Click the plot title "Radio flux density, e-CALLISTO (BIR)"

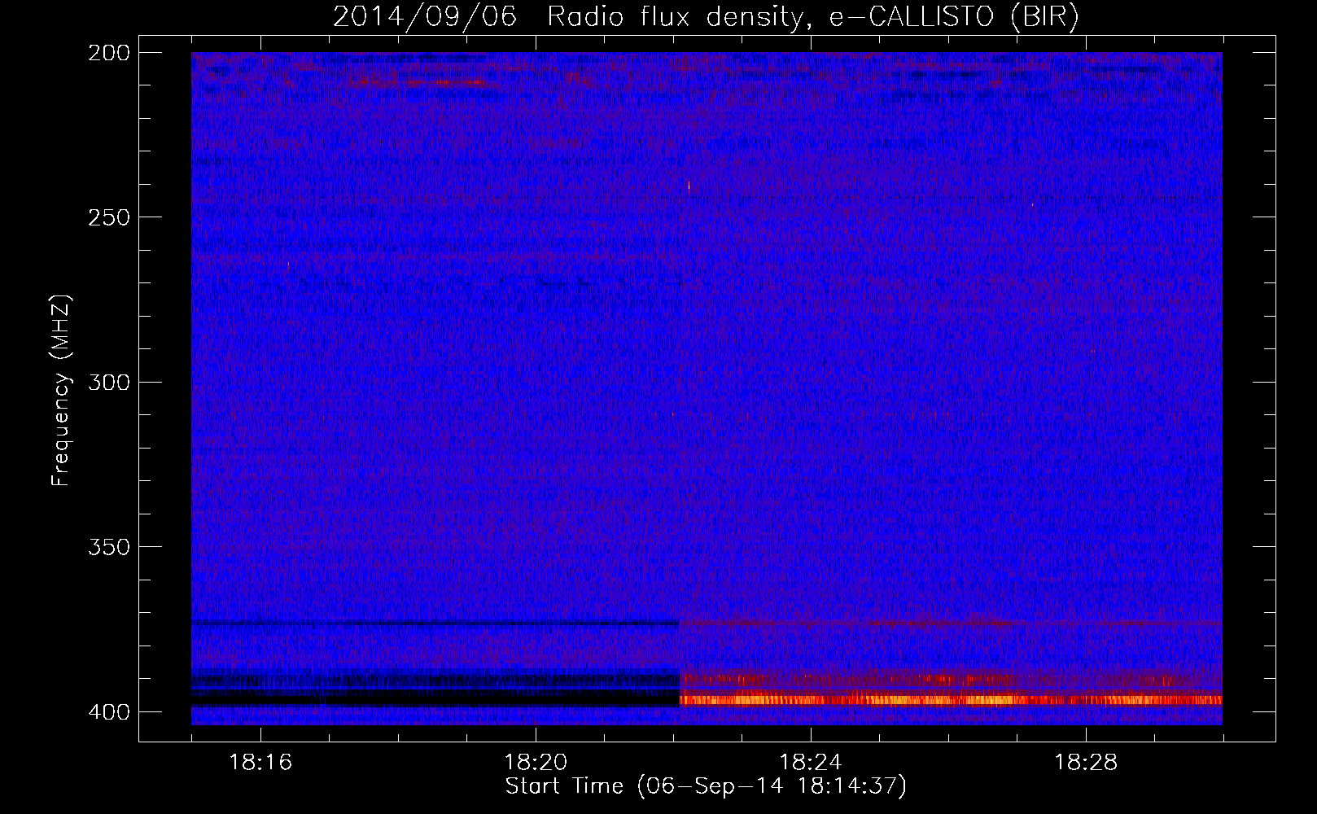pos(813,17)
